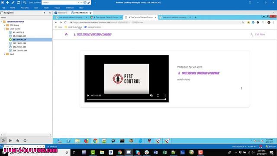
Task: Open the WINDOW ribbon tab
Action: click(70, 8)
